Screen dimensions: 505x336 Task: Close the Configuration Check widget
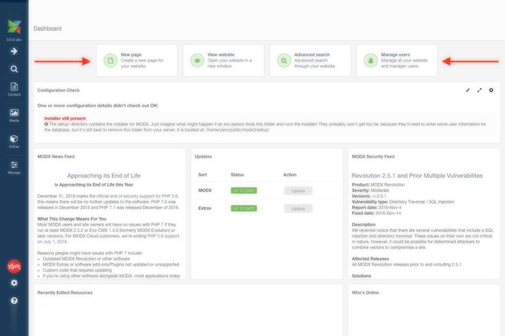click(491, 90)
